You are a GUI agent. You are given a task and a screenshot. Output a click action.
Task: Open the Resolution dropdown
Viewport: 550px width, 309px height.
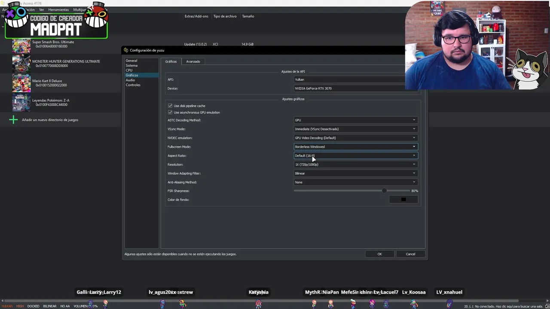pos(356,164)
